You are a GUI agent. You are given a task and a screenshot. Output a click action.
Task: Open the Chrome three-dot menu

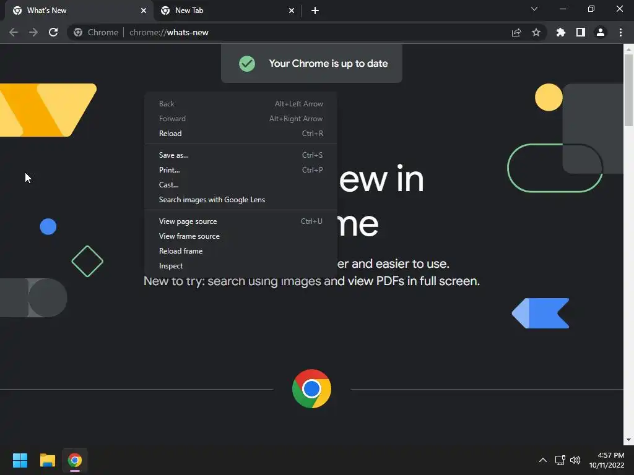coord(620,32)
